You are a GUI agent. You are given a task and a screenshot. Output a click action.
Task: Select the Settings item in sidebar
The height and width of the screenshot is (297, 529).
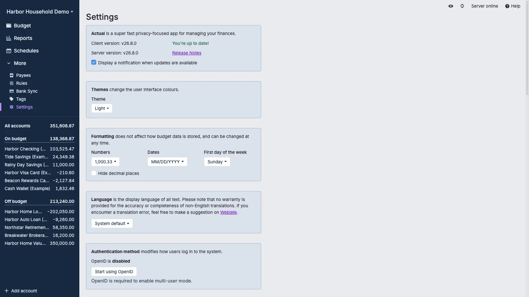click(x=24, y=107)
